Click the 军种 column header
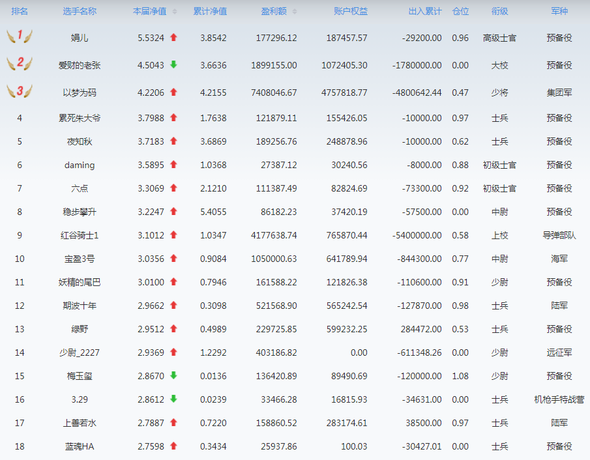Viewport: 590px width, 460px height. (x=559, y=11)
